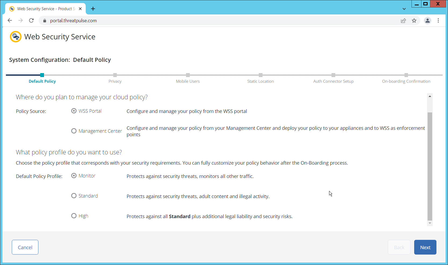Image resolution: width=448 pixels, height=265 pixels.
Task: Expand the tab search chevron dropdown
Action: [404, 9]
